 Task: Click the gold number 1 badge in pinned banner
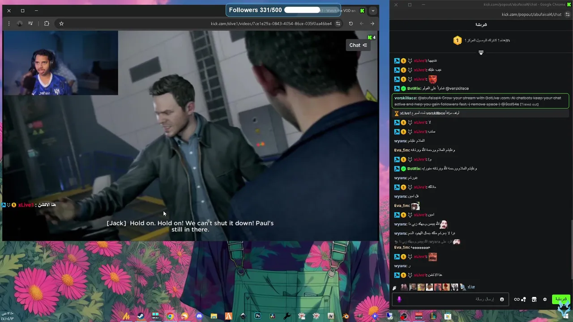(457, 41)
